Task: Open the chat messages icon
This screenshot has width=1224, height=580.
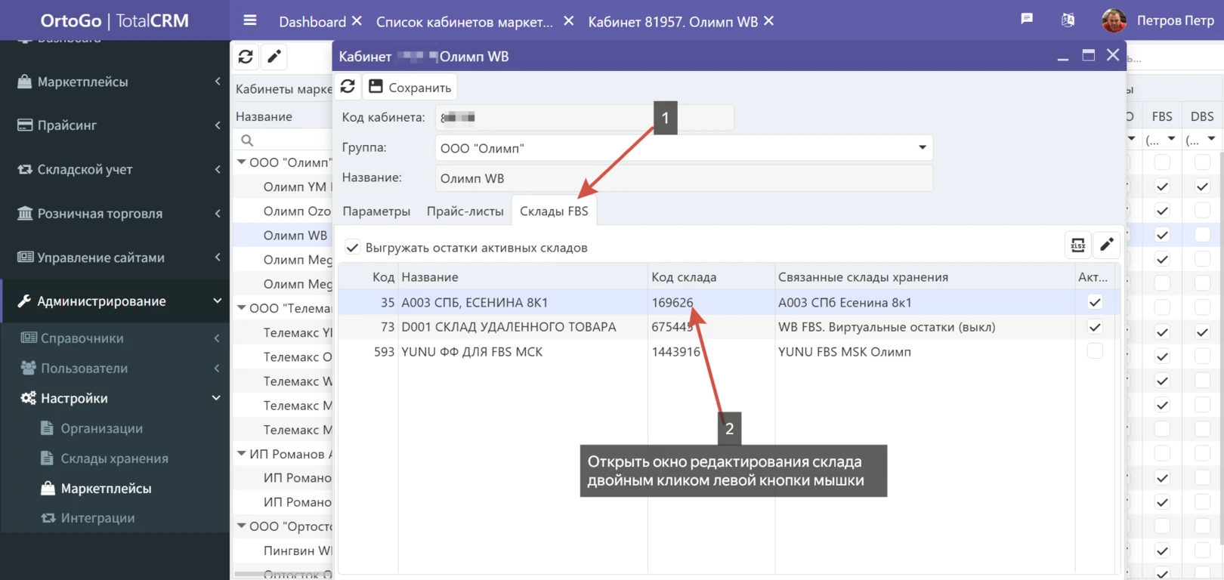Action: coord(1026,19)
